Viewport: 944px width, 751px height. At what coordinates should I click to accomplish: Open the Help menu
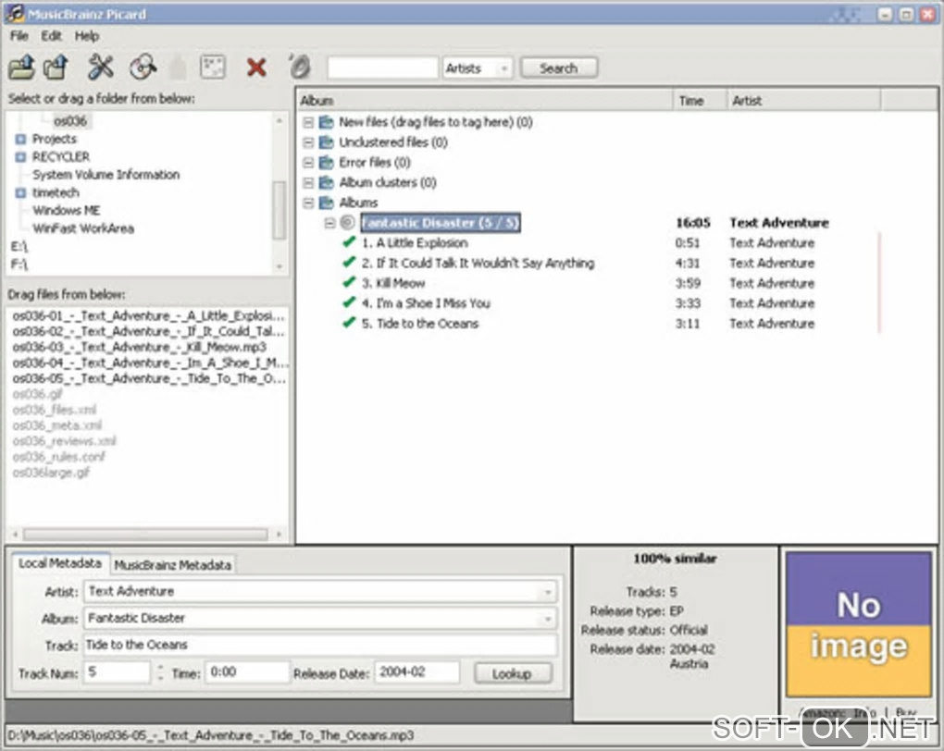pos(87,36)
